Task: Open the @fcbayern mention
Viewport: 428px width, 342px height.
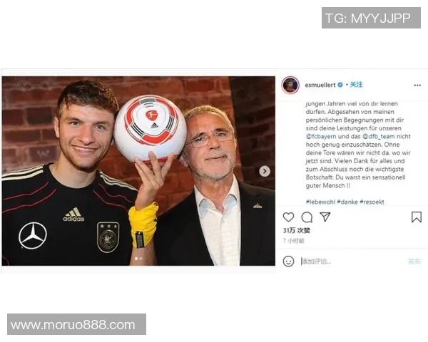Action: click(321, 136)
